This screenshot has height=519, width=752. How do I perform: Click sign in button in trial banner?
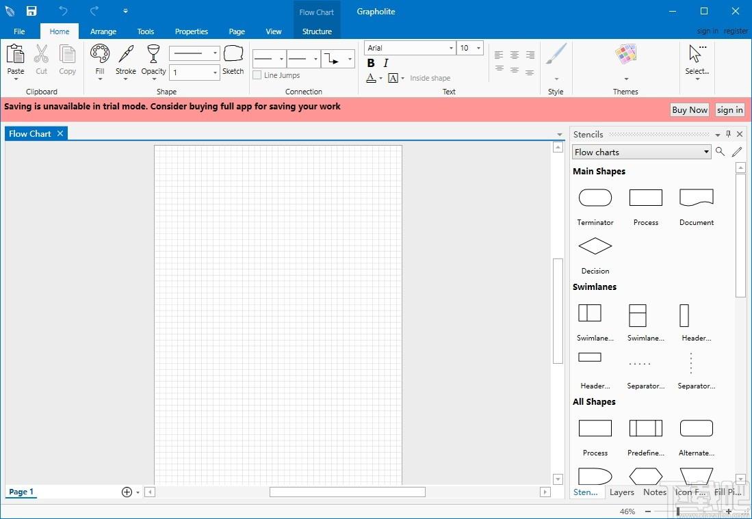point(729,109)
